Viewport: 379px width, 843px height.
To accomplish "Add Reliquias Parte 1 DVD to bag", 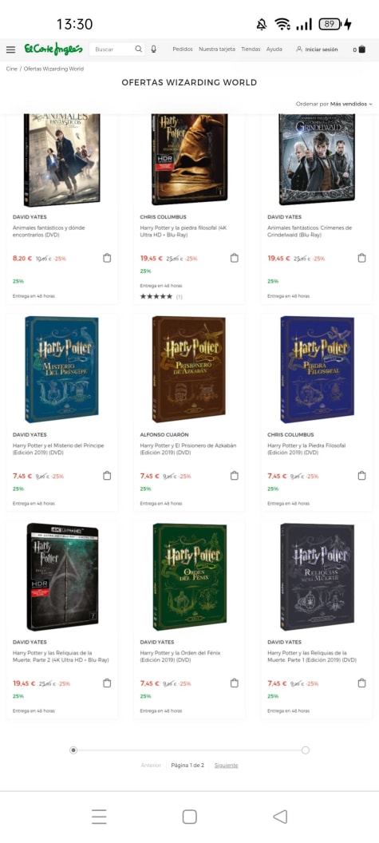I will (x=361, y=683).
